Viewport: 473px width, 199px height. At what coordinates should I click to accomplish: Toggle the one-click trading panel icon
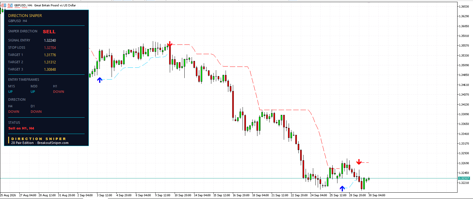(10, 5)
